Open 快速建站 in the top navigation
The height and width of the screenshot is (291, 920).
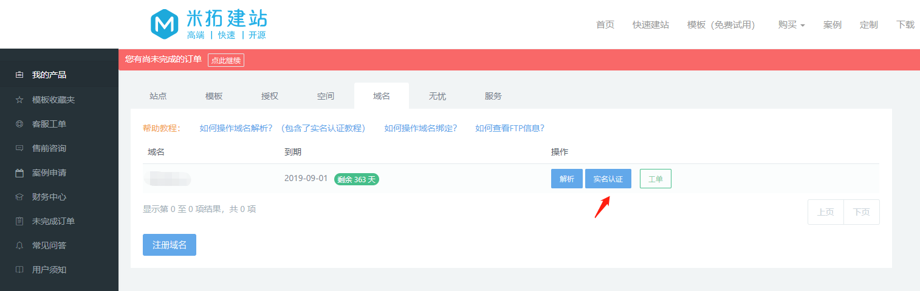[x=651, y=25]
